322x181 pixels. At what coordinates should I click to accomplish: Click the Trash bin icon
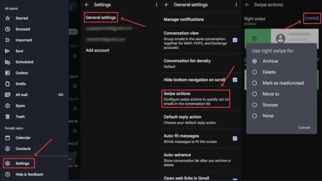(7, 117)
